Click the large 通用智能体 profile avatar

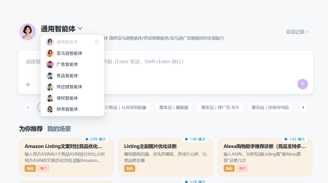pos(28,32)
